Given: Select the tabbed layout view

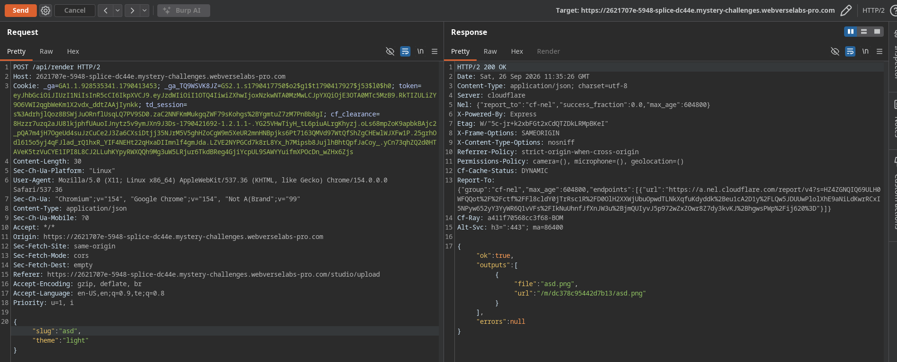Looking at the screenshot, I should tap(877, 32).
